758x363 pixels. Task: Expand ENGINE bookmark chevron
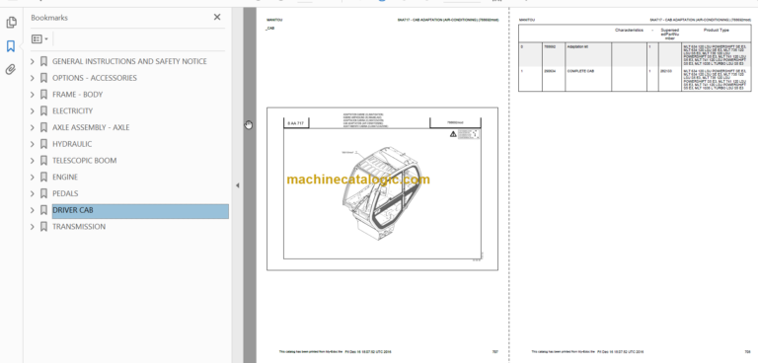coord(33,177)
